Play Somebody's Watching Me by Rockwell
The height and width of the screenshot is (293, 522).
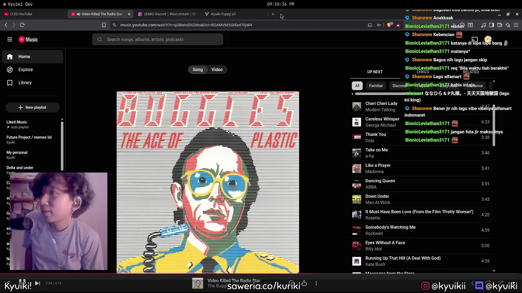tap(421, 230)
